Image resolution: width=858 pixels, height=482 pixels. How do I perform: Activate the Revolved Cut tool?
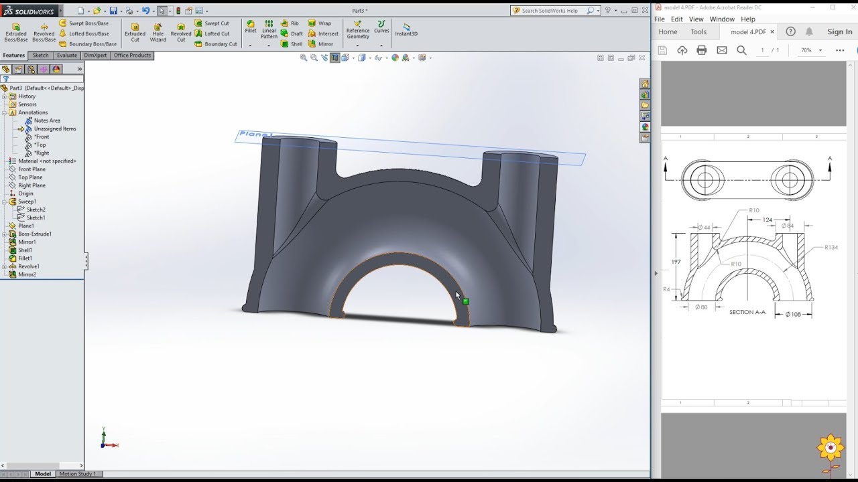coord(181,32)
